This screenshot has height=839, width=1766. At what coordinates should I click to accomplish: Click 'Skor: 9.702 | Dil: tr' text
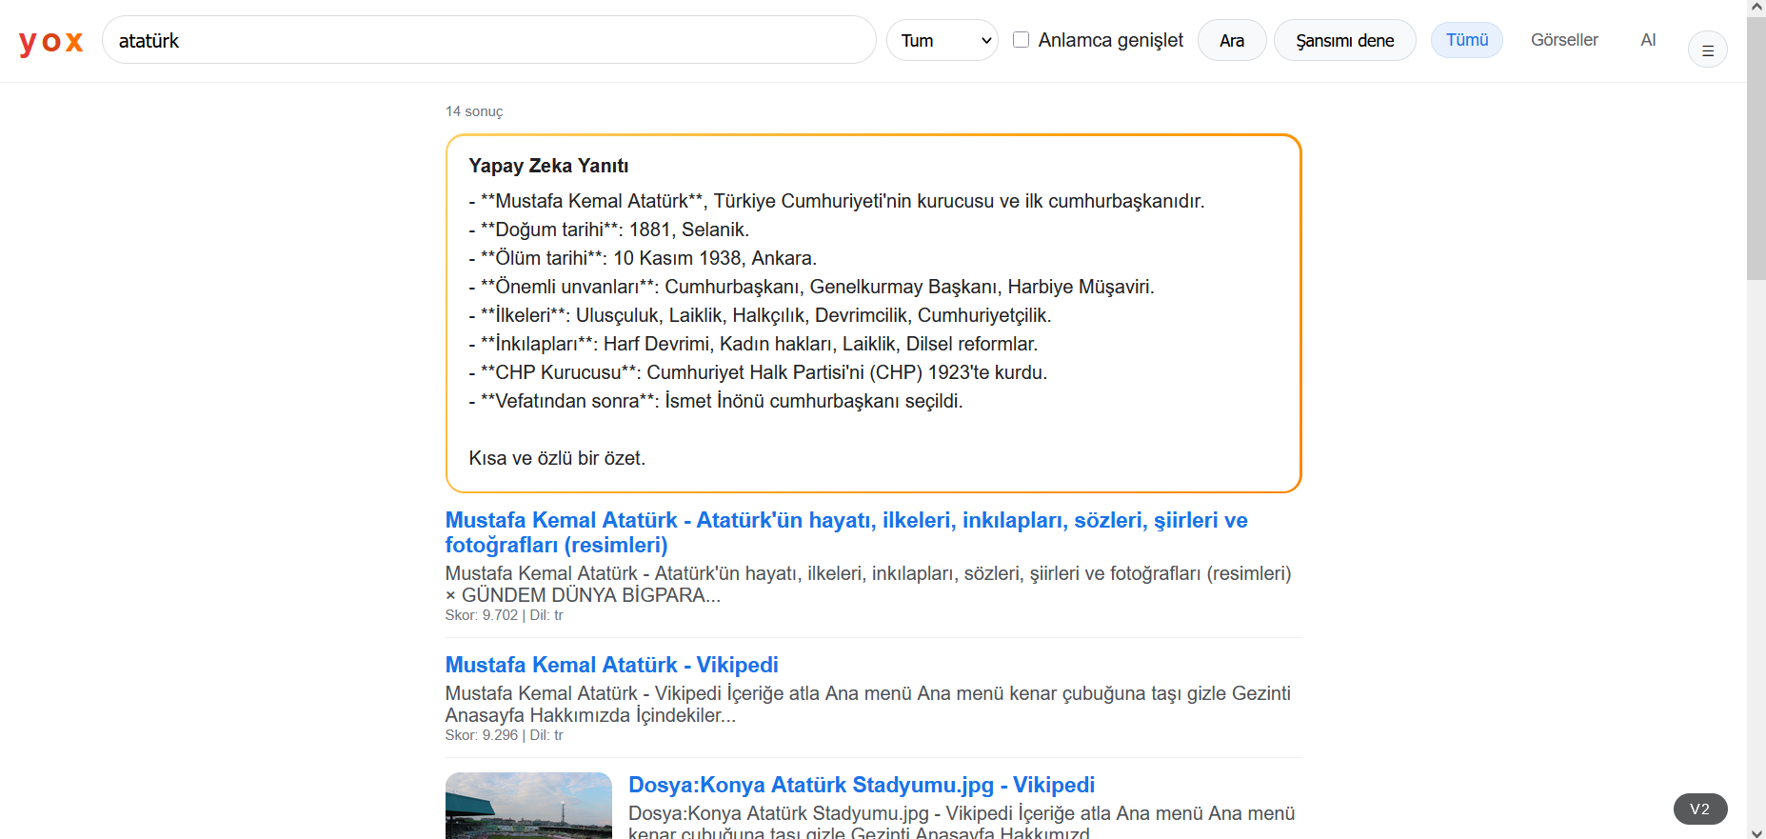pyautogui.click(x=505, y=615)
